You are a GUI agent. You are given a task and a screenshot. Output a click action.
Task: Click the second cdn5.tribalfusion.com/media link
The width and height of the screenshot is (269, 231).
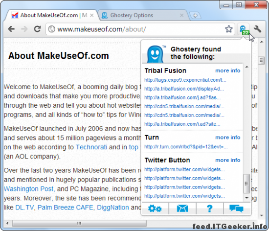pyautogui.click(x=184, y=115)
